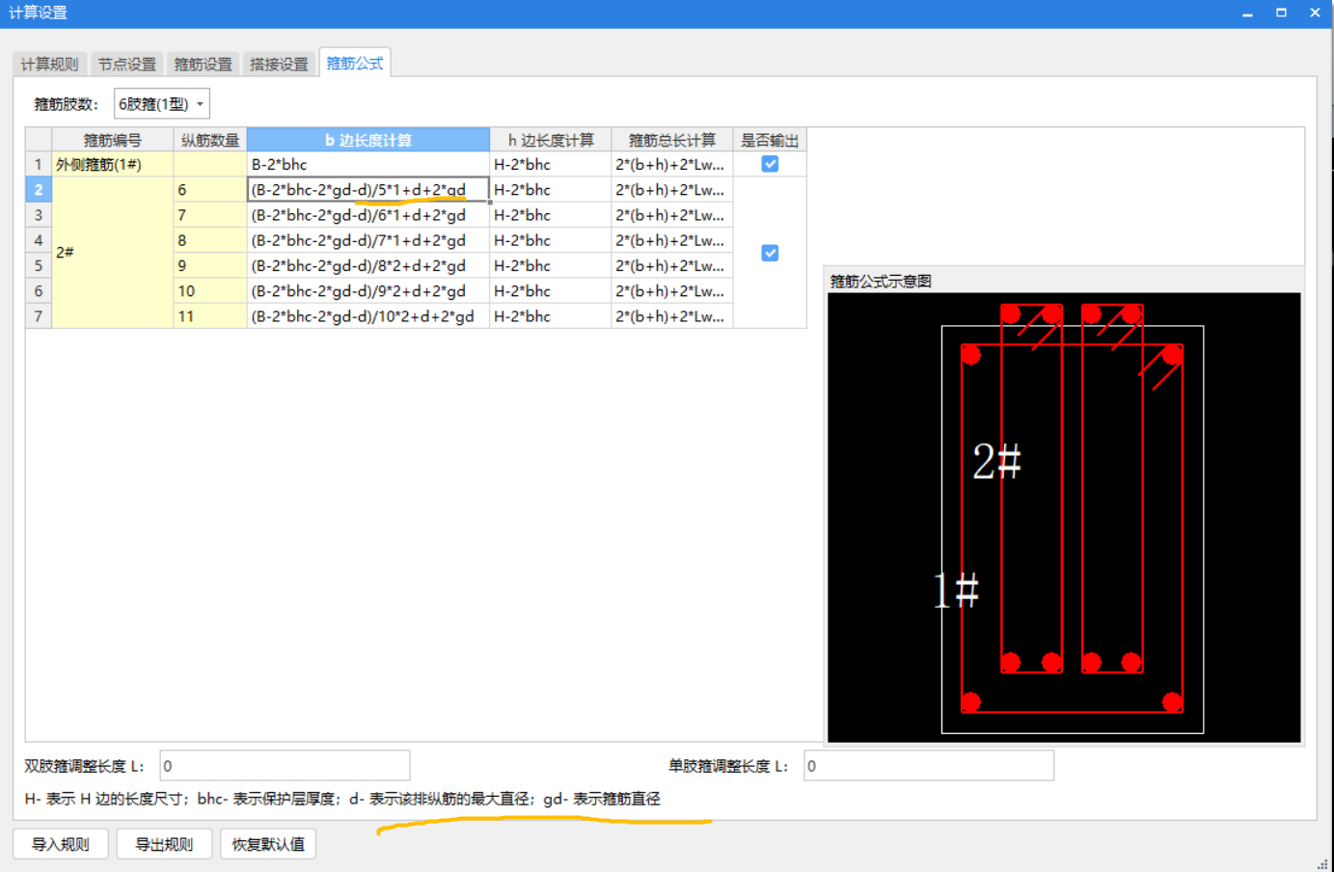
Task: Select the 纵筋数量 cell with value 9
Action: tap(210, 265)
